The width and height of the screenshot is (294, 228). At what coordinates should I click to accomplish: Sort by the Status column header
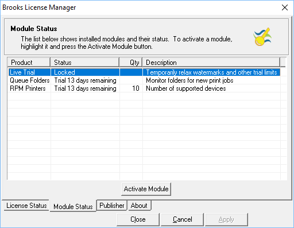pyautogui.click(x=85, y=63)
